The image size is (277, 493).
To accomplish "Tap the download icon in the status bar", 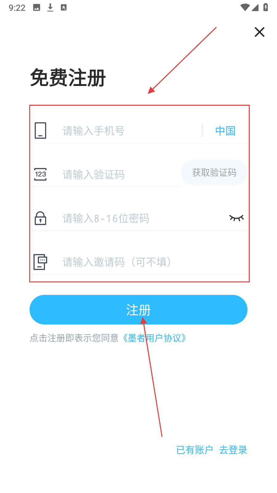I will (50, 8).
